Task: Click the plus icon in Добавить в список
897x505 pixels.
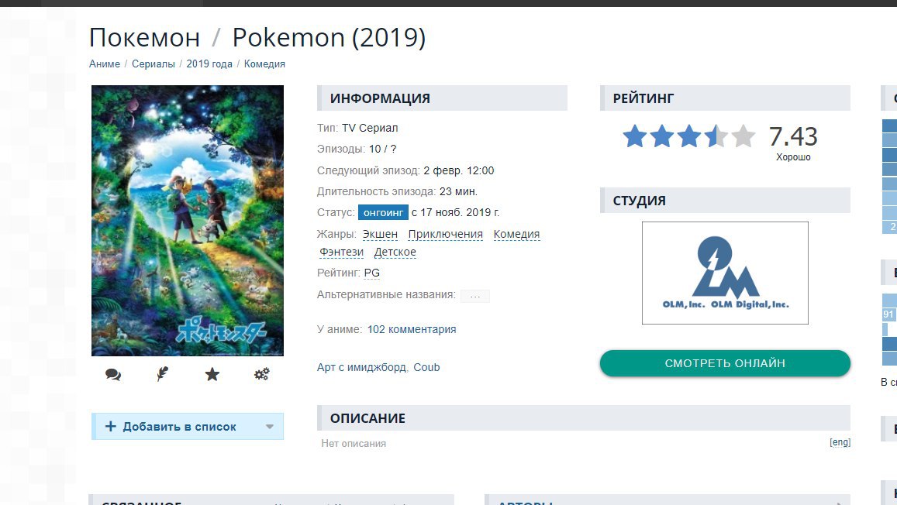Action: click(x=110, y=426)
